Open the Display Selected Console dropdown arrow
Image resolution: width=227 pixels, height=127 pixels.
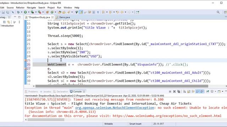click(x=215, y=91)
